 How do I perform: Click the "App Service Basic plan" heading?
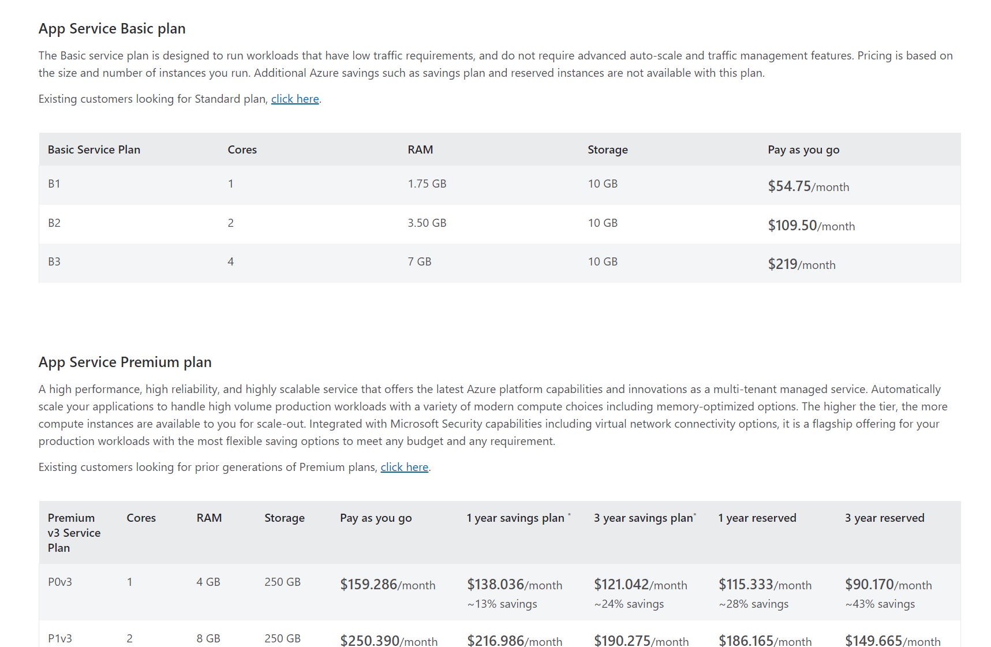click(x=112, y=28)
